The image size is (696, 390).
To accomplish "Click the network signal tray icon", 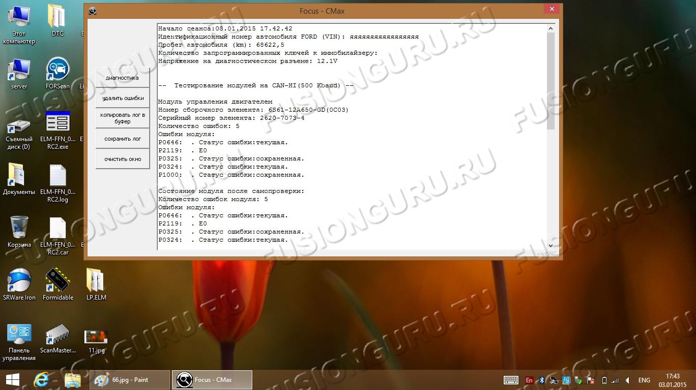I will 615,380.
